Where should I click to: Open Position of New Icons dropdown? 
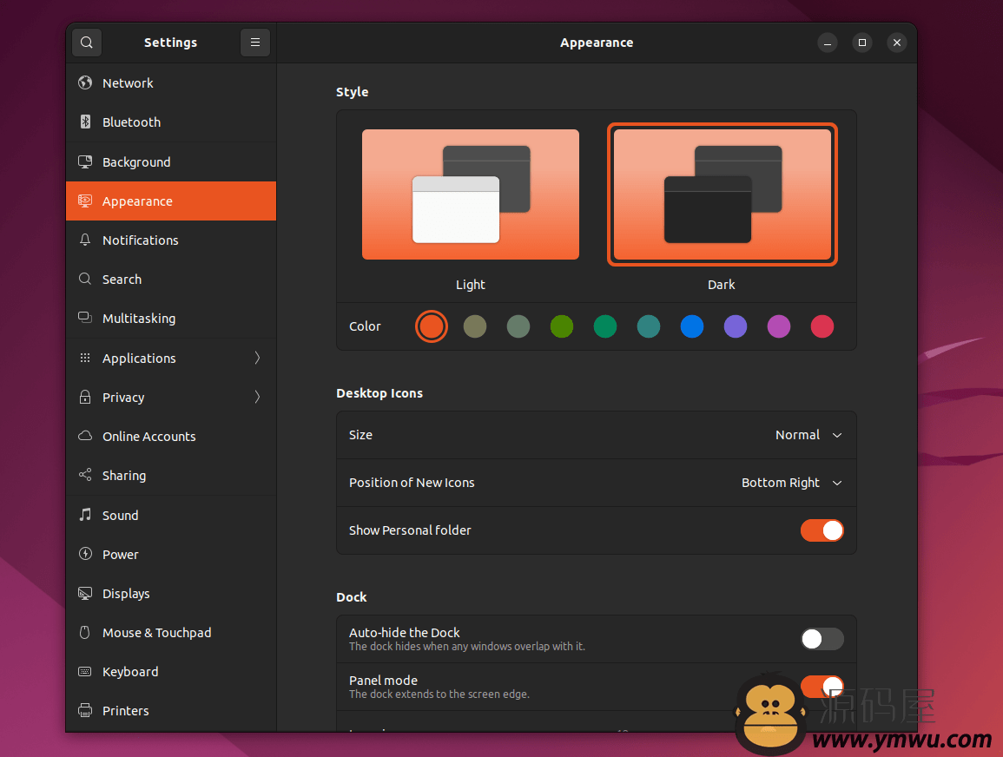791,483
